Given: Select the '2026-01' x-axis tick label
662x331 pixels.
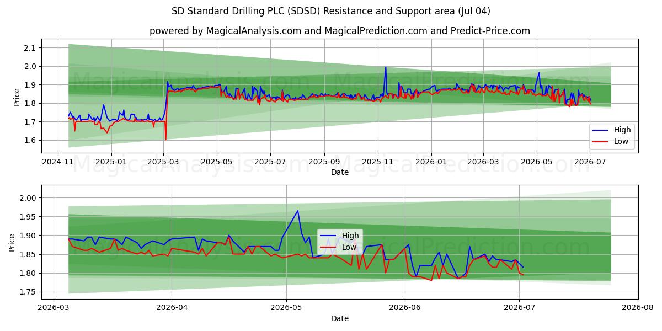Looking at the screenshot, I should pos(431,163).
